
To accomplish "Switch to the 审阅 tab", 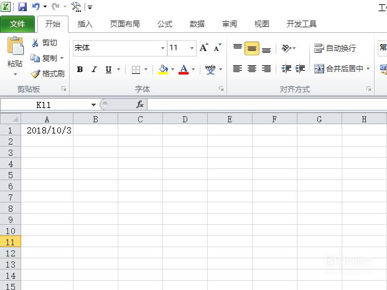I will point(230,24).
